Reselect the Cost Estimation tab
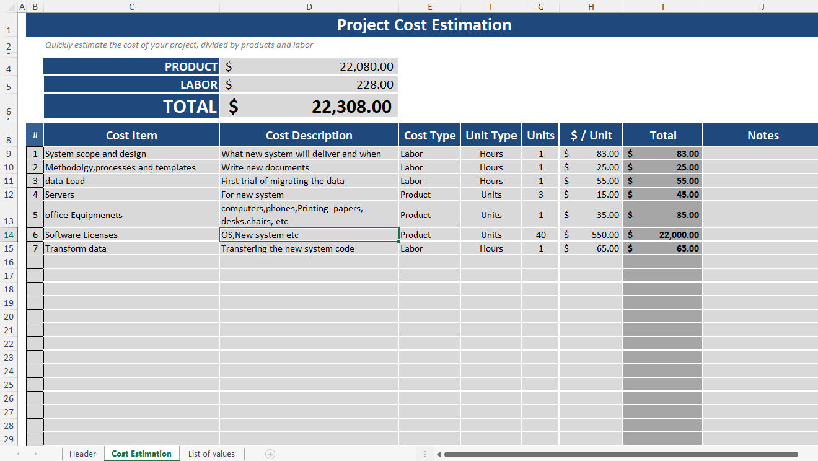Viewport: 818px width, 461px height. [141, 454]
